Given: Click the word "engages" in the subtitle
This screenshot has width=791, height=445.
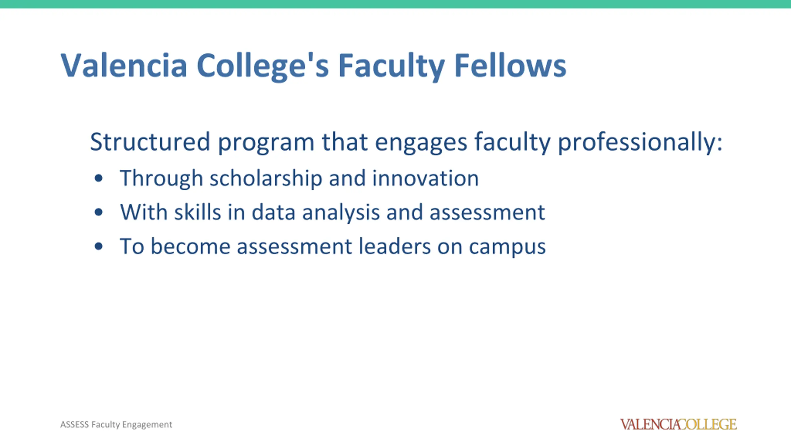Looking at the screenshot, I should coord(421,142).
